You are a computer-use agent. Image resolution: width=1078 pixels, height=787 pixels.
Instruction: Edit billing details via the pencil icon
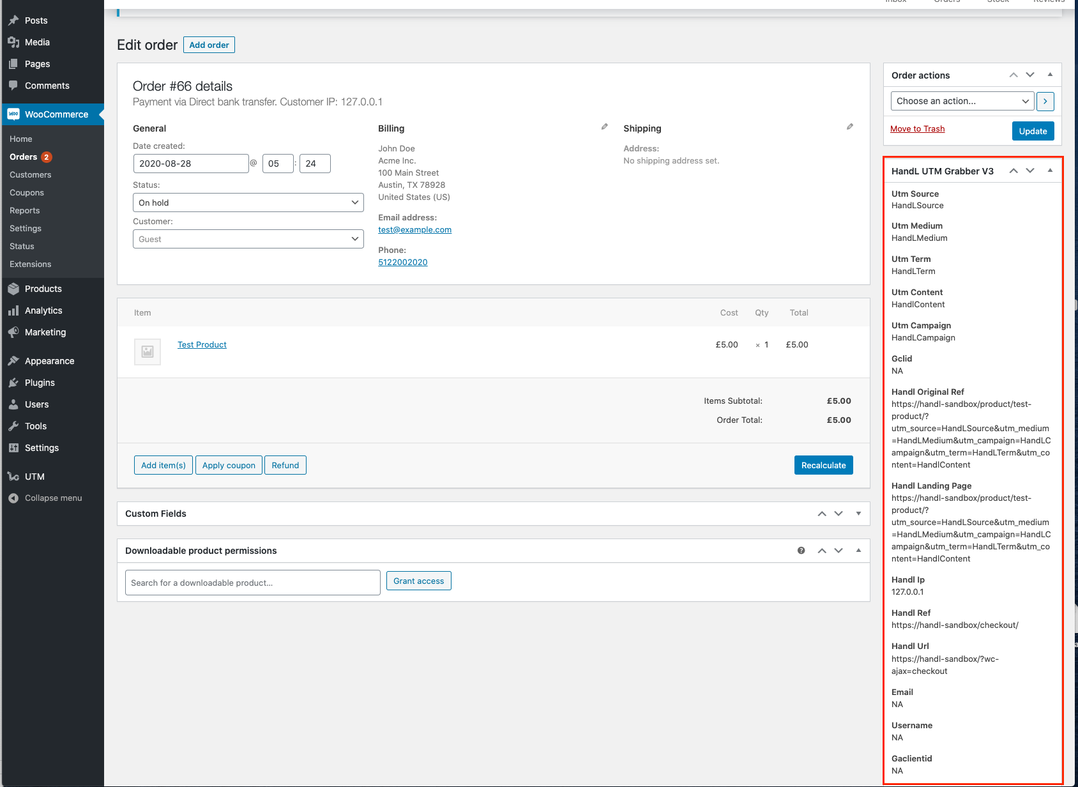click(604, 126)
